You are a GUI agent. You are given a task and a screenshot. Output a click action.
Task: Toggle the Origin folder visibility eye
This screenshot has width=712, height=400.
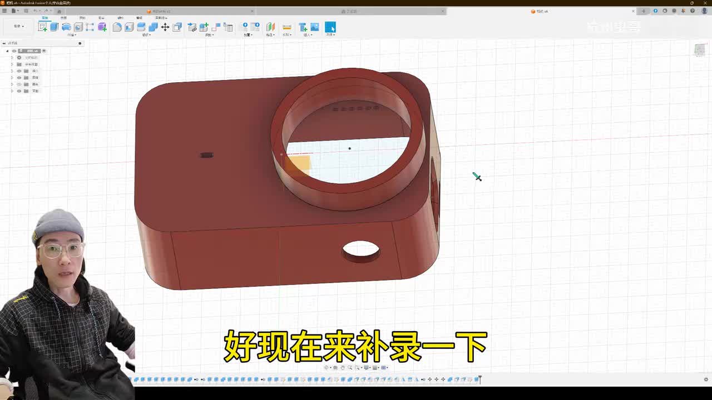tap(19, 71)
